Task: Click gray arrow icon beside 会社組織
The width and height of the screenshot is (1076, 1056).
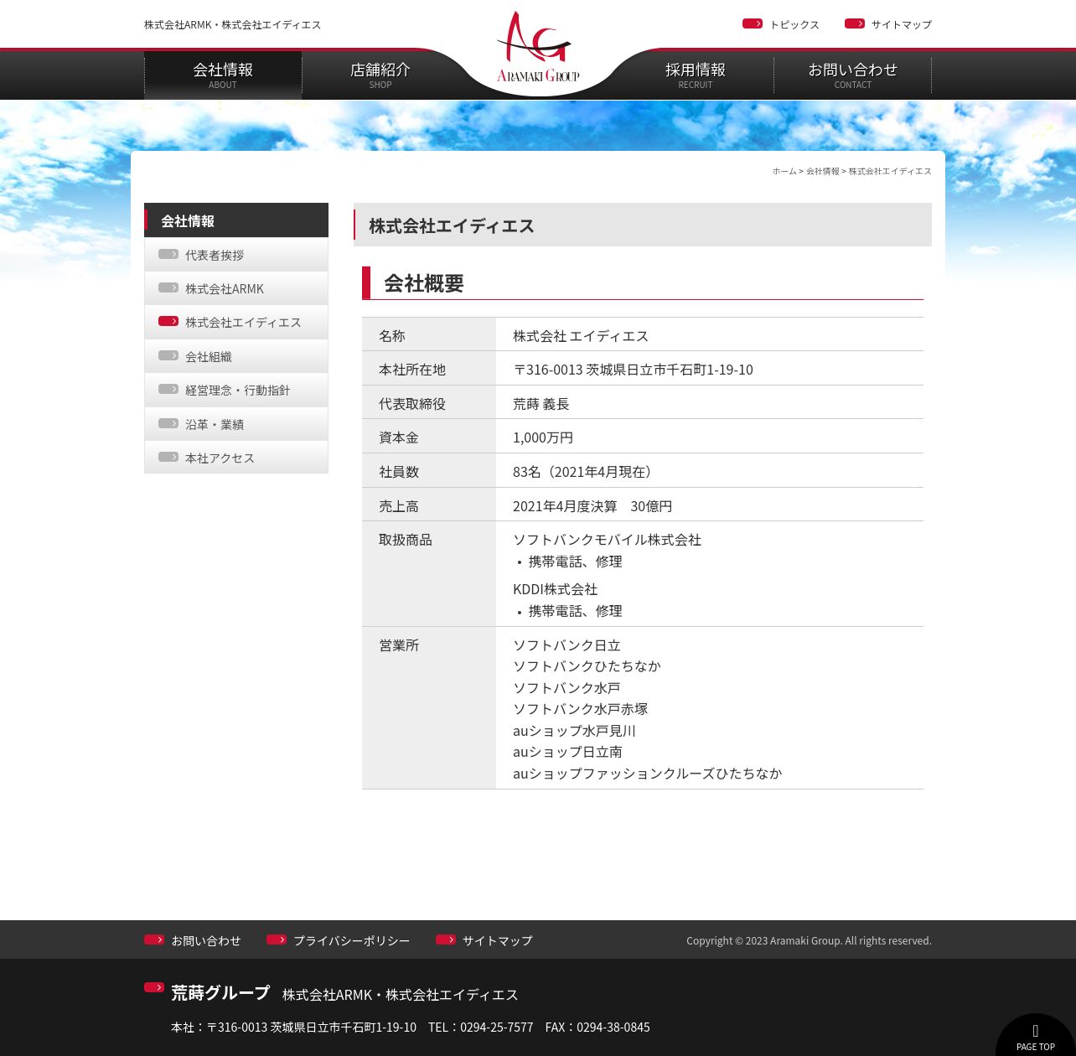Action: tap(168, 355)
